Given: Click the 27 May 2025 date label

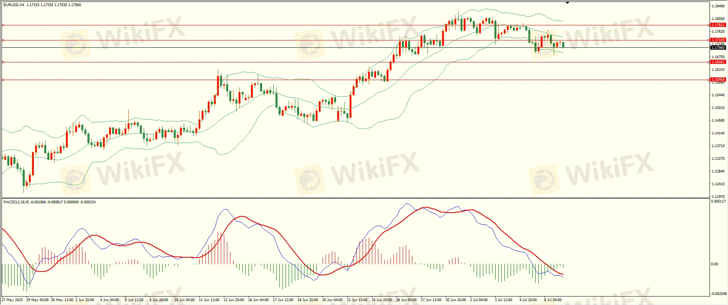Looking at the screenshot, I should pyautogui.click(x=12, y=300).
